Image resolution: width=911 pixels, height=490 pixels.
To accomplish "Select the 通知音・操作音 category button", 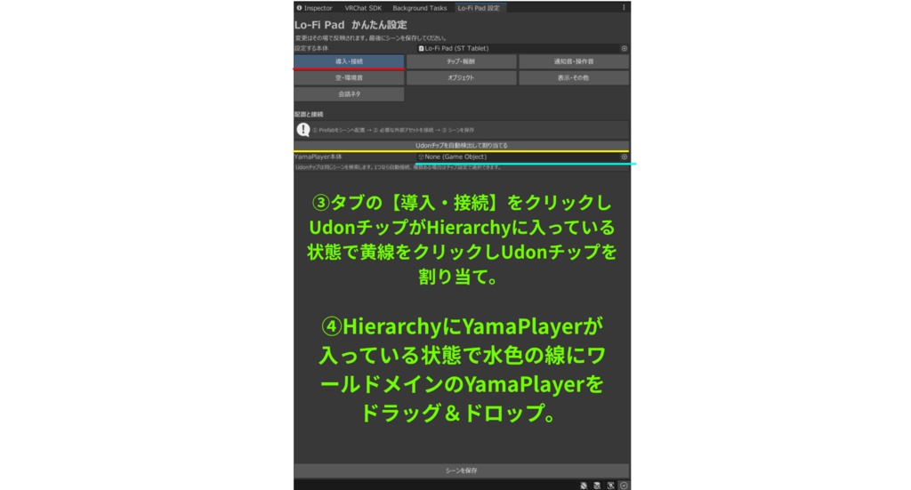I will (x=574, y=61).
